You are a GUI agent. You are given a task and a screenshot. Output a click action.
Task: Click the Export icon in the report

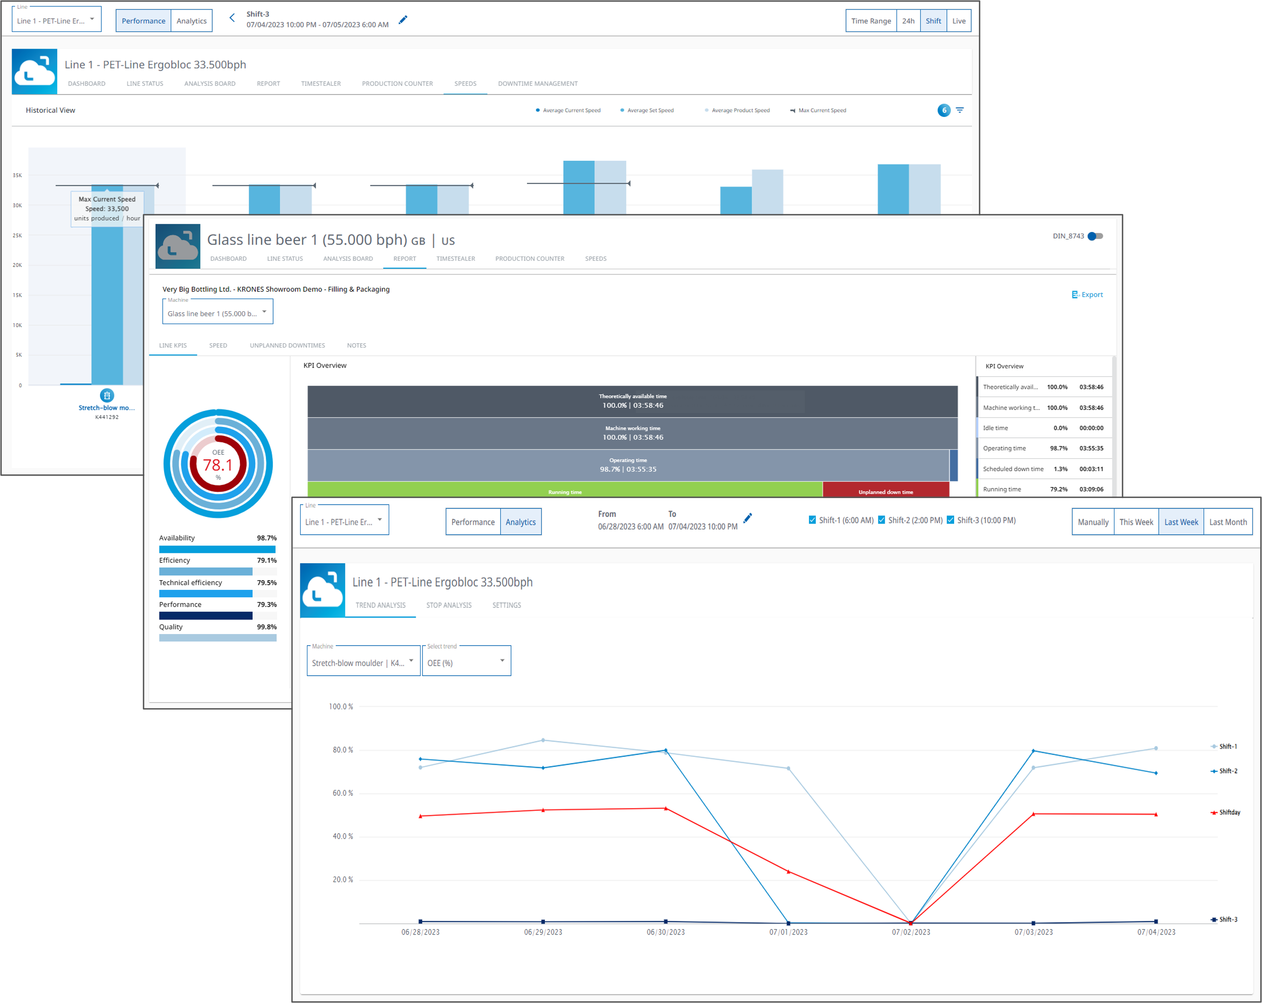click(1075, 294)
